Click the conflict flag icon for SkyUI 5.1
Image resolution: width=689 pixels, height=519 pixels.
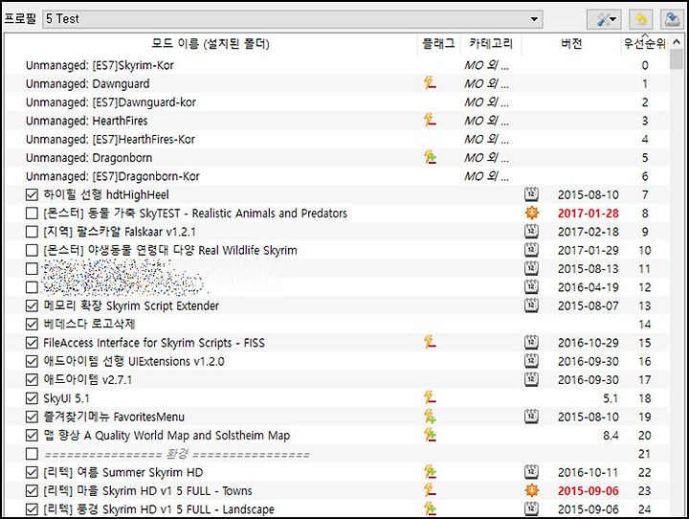coord(431,397)
